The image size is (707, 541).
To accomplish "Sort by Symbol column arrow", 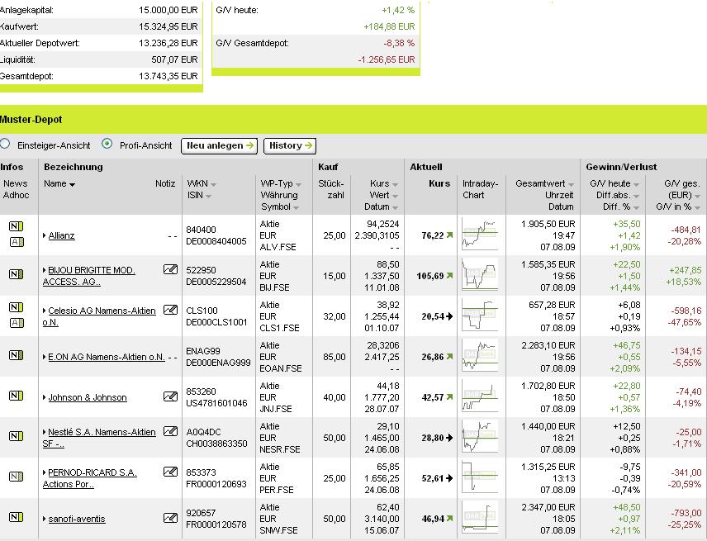I will 296,208.
